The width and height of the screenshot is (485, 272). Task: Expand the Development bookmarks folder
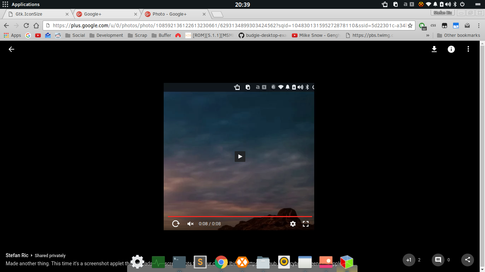[106, 35]
